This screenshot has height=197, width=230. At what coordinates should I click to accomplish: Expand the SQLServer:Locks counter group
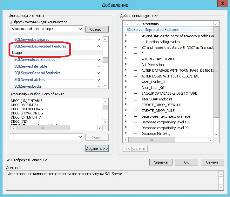(x=98, y=86)
